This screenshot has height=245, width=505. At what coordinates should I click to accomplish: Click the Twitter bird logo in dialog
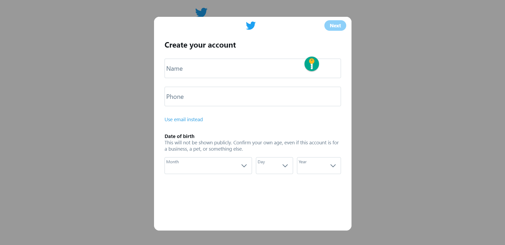(251, 25)
